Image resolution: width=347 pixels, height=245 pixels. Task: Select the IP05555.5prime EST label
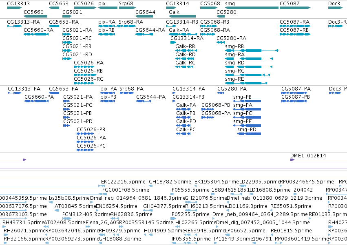coord(190,190)
